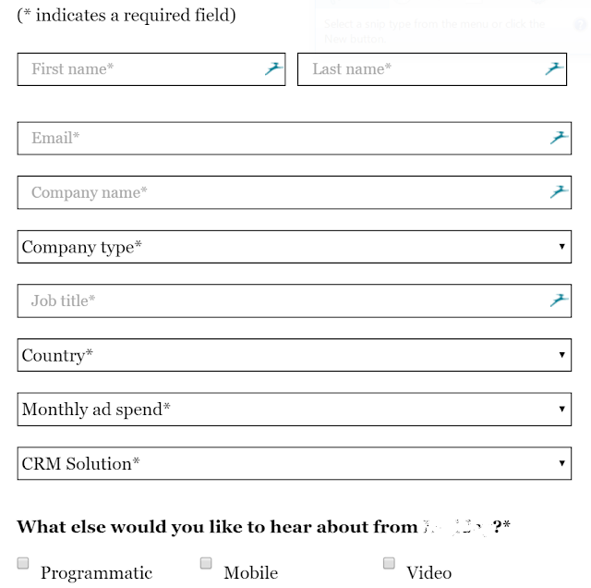Enable the Mobile checkbox
Screen dimensions: 591x588
[x=206, y=563]
